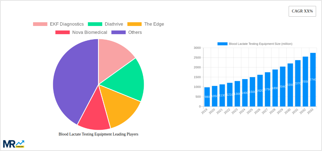
Task: Toggle The Edge orange legend swatch
Action: pos(134,24)
